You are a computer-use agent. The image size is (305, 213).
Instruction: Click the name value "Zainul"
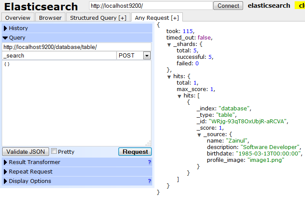pos(237,140)
